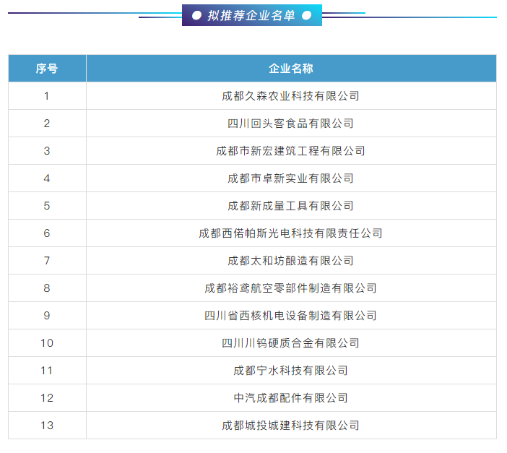Click serial number 8 cell
The height and width of the screenshot is (453, 507).
click(x=47, y=288)
